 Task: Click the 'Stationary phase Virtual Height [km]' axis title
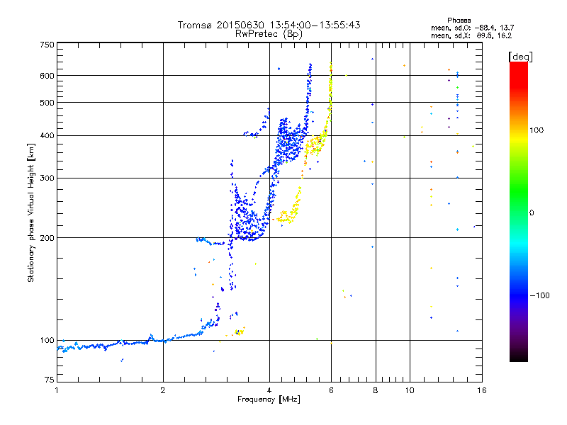(31, 212)
